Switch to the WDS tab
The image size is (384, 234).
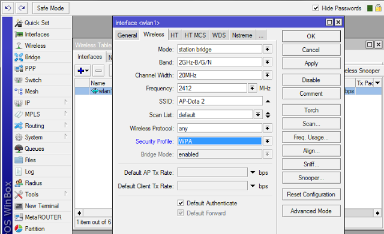pos(219,35)
